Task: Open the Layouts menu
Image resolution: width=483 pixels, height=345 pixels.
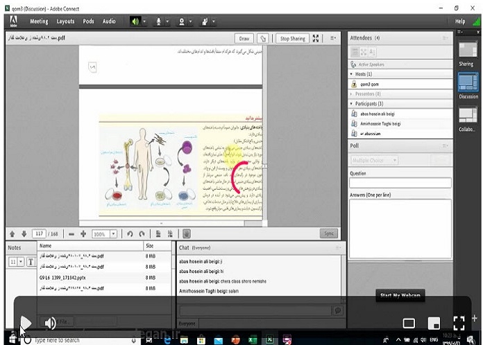Action: point(65,21)
